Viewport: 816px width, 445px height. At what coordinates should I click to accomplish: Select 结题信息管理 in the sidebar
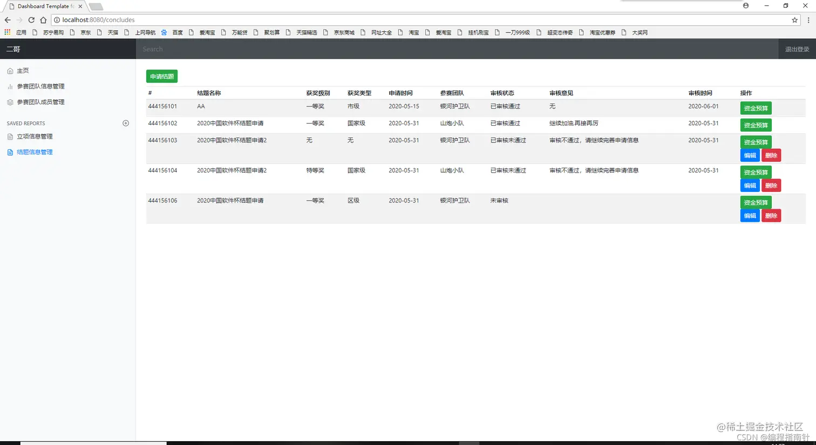tap(35, 152)
